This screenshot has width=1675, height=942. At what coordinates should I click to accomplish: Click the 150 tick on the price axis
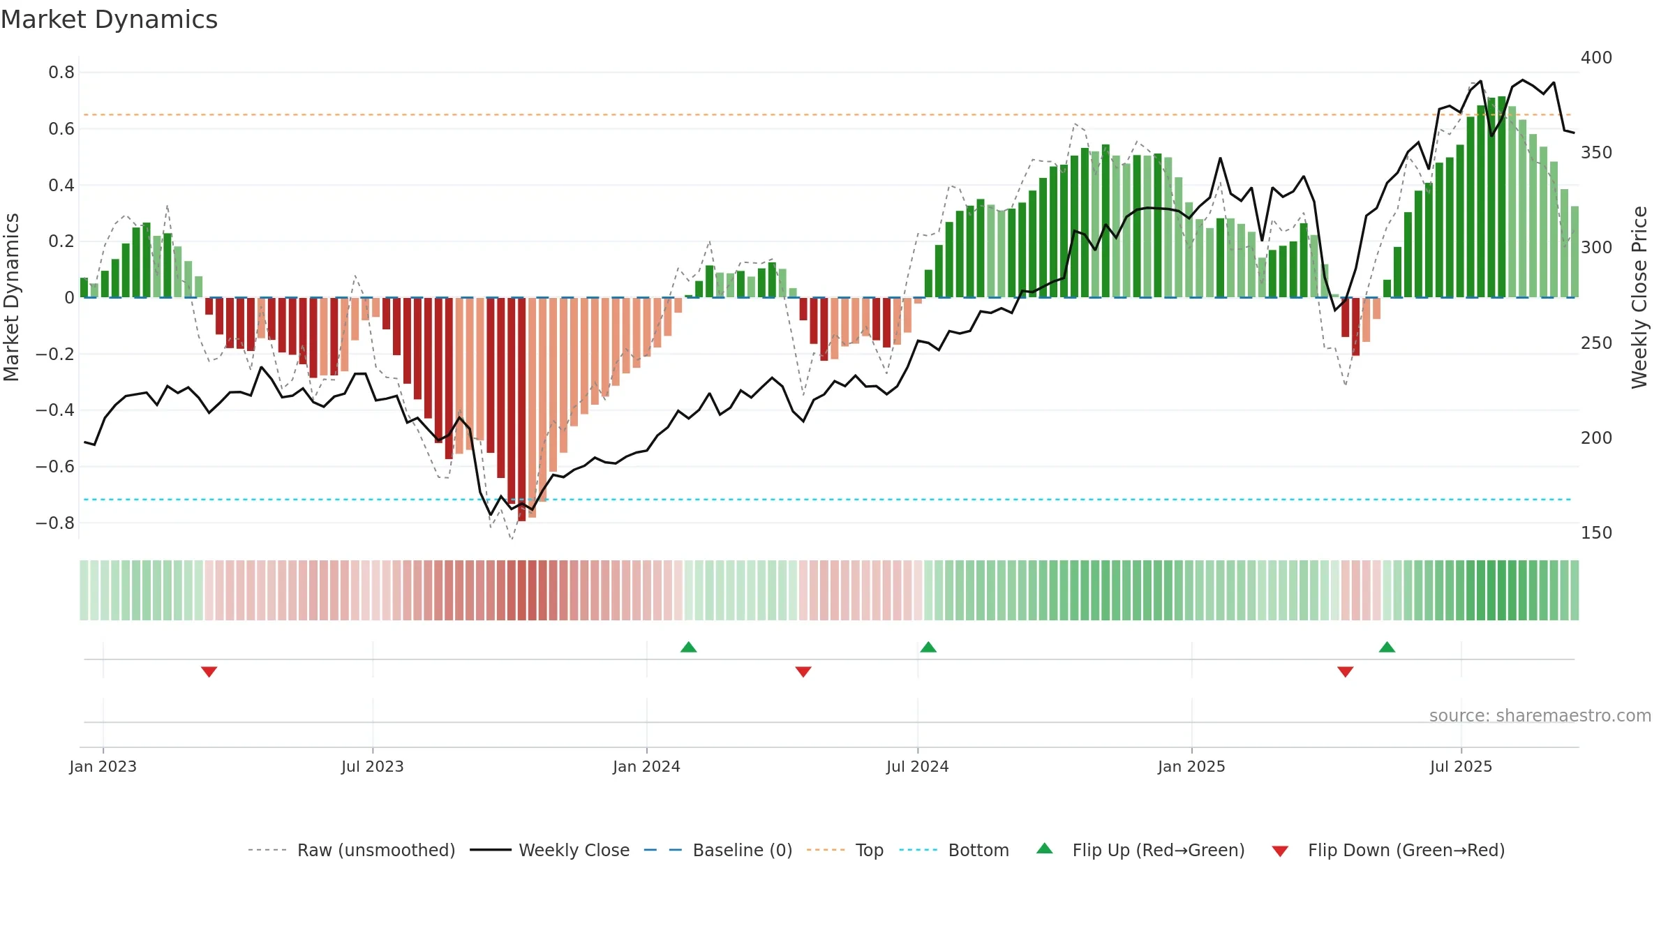(x=1597, y=532)
